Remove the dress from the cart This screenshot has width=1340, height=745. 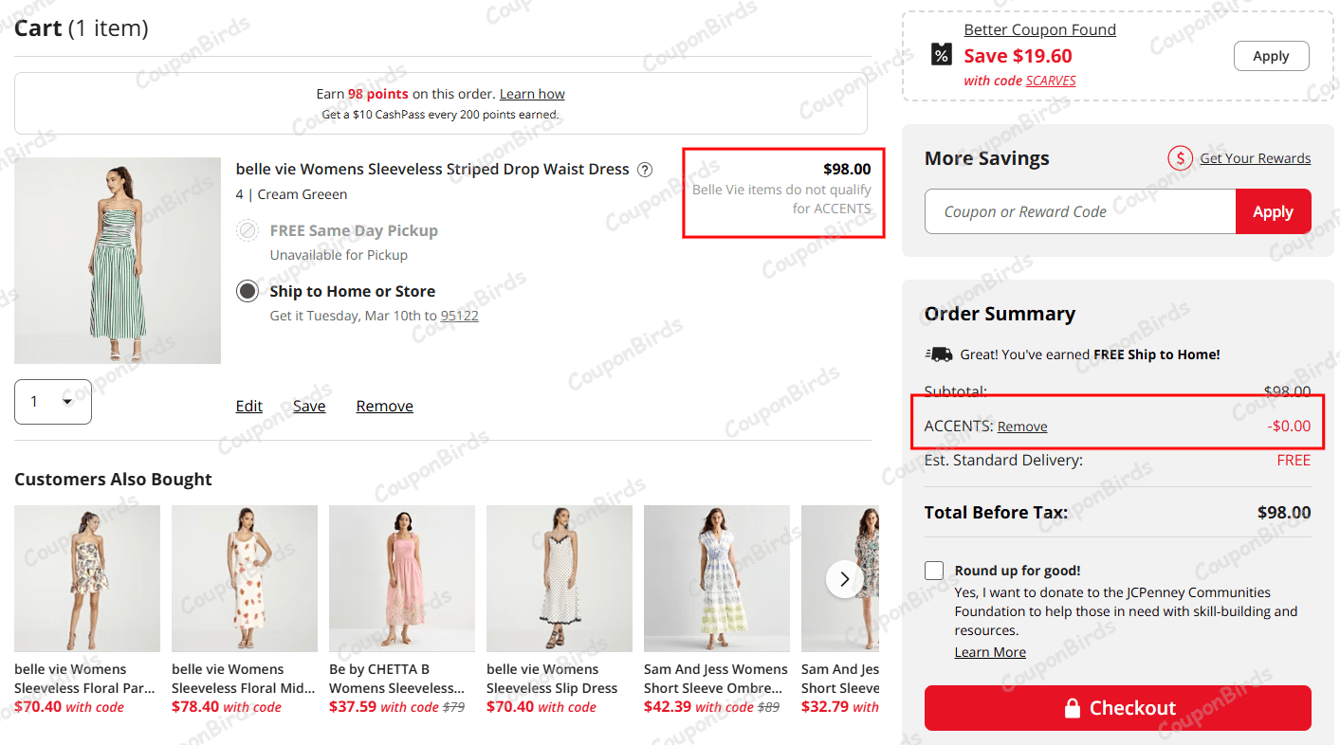(385, 406)
